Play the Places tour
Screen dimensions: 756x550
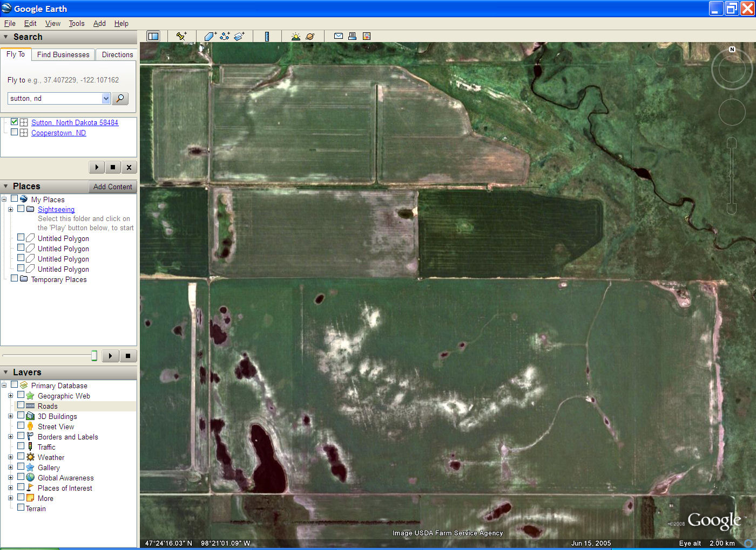pos(111,356)
